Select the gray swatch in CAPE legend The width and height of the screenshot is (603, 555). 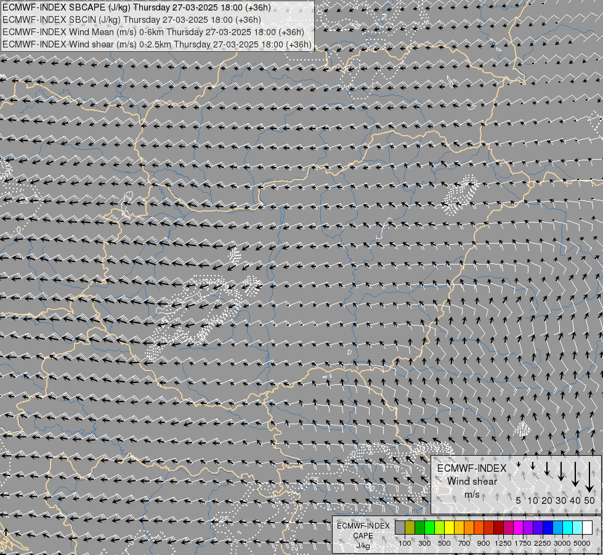click(400, 528)
